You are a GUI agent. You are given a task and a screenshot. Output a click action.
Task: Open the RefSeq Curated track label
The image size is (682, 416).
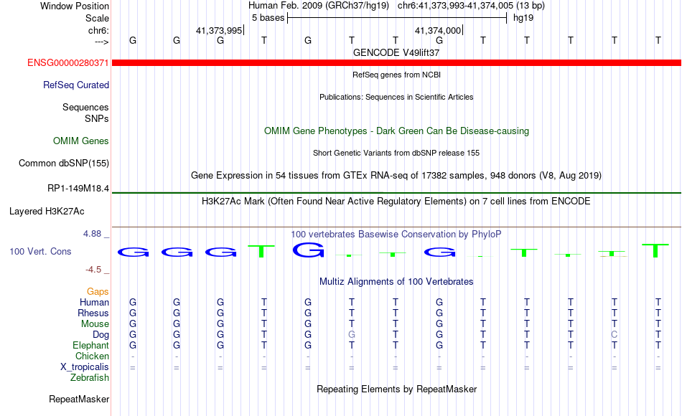click(76, 85)
